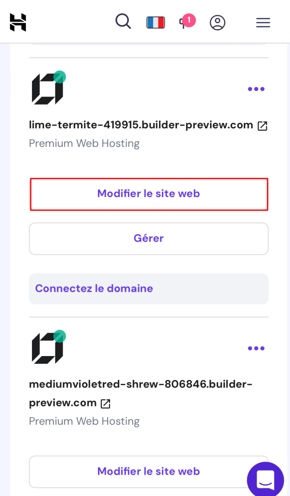290x496 pixels.
Task: Click the lime-termite-419915.builder-preview.com domain name
Action: (141, 125)
